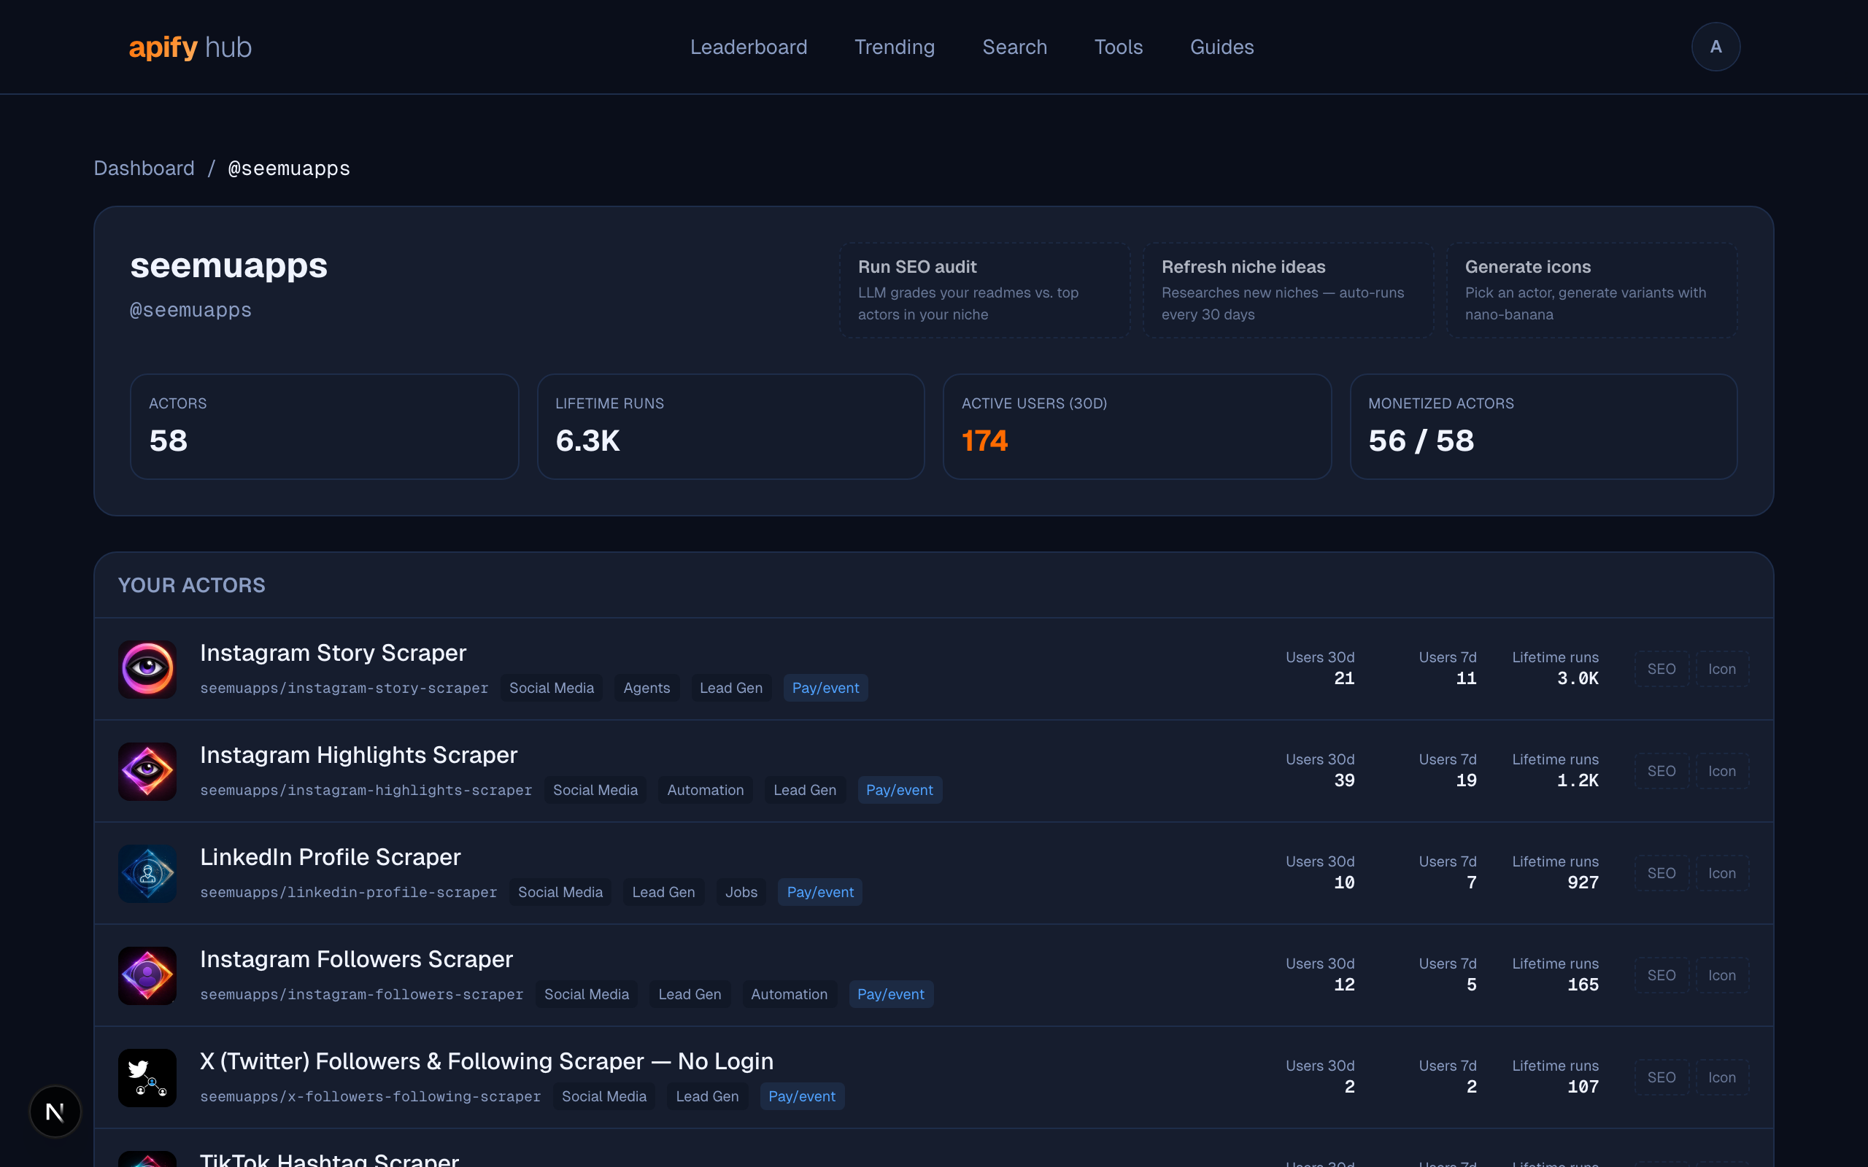Open the Instagram Followers Scraper title
The height and width of the screenshot is (1167, 1868).
click(x=356, y=959)
